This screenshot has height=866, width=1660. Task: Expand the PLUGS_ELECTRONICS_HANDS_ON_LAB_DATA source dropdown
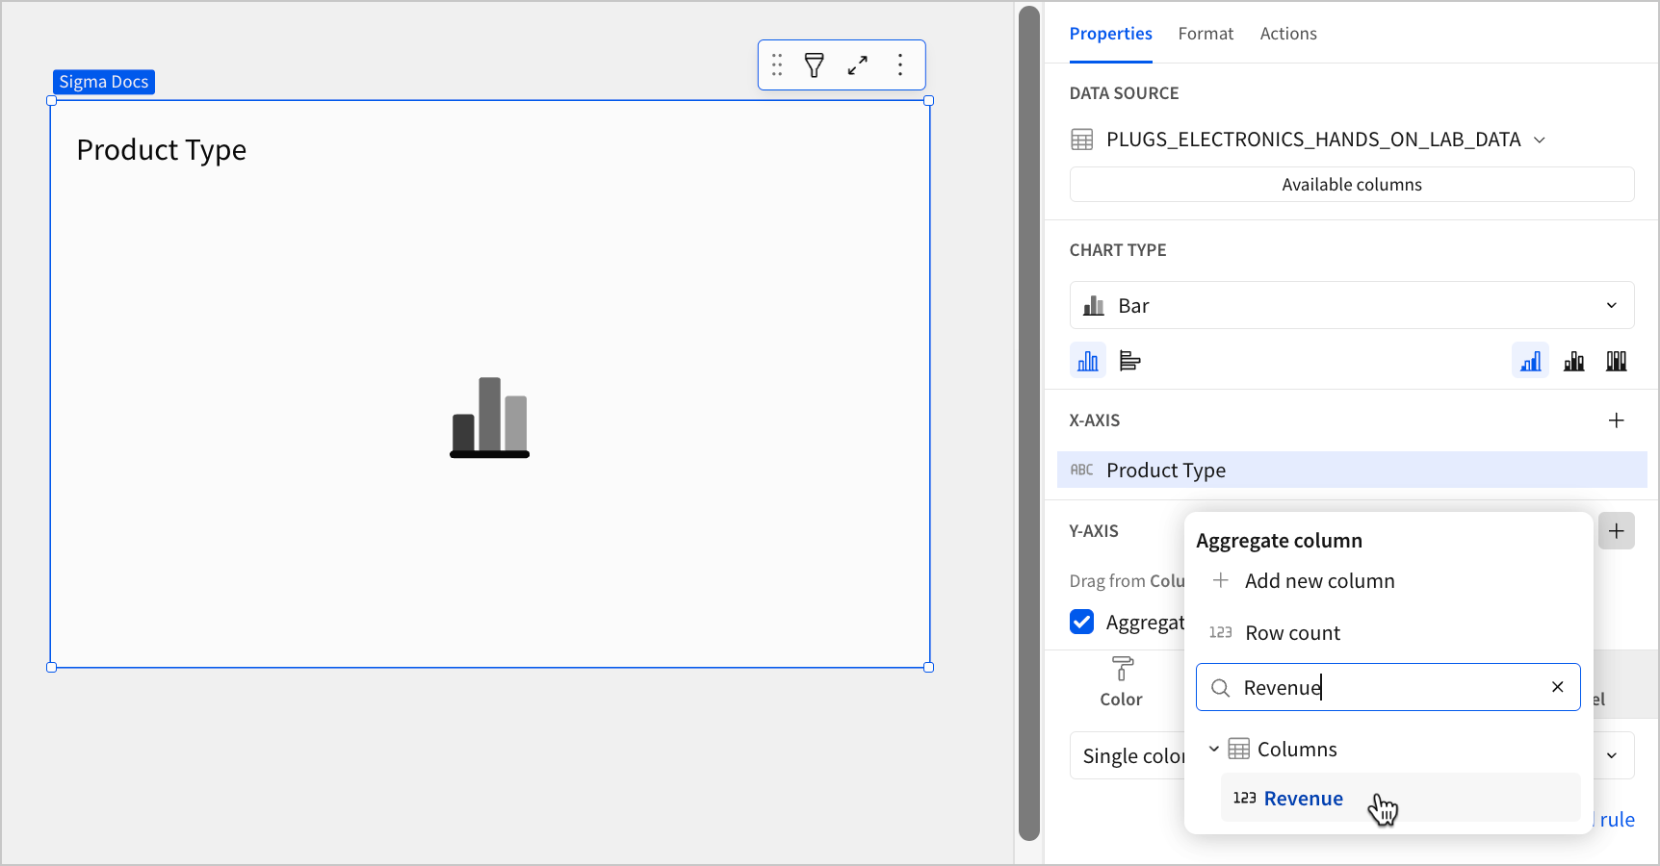(1538, 139)
